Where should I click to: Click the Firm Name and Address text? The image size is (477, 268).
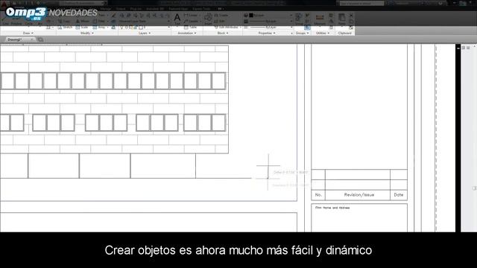click(x=332, y=208)
